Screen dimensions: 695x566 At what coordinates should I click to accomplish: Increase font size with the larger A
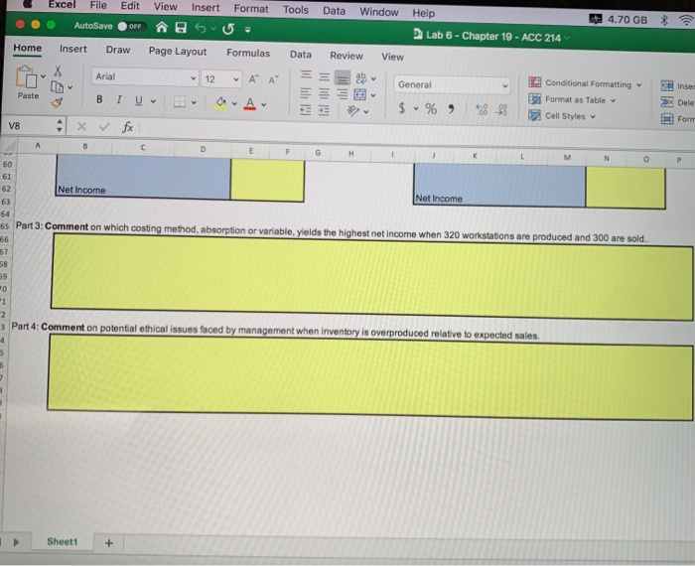pyautogui.click(x=253, y=79)
